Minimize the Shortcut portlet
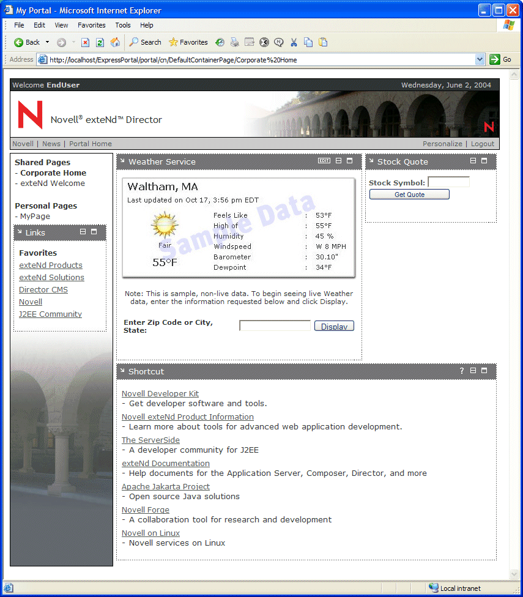 473,371
